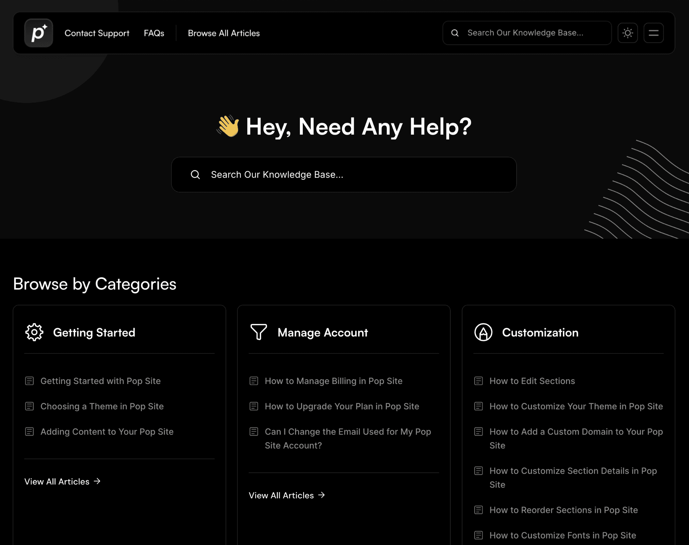This screenshot has height=545, width=689.
Task: Click the funnel icon beside Manage Account
Action: click(x=259, y=332)
